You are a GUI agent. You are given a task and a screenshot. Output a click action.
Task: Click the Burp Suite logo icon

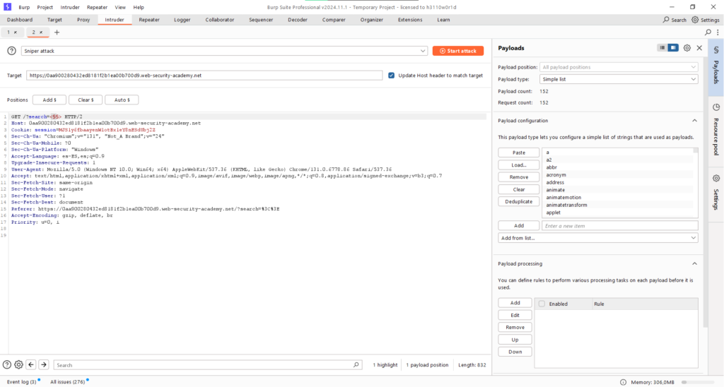[x=7, y=7]
